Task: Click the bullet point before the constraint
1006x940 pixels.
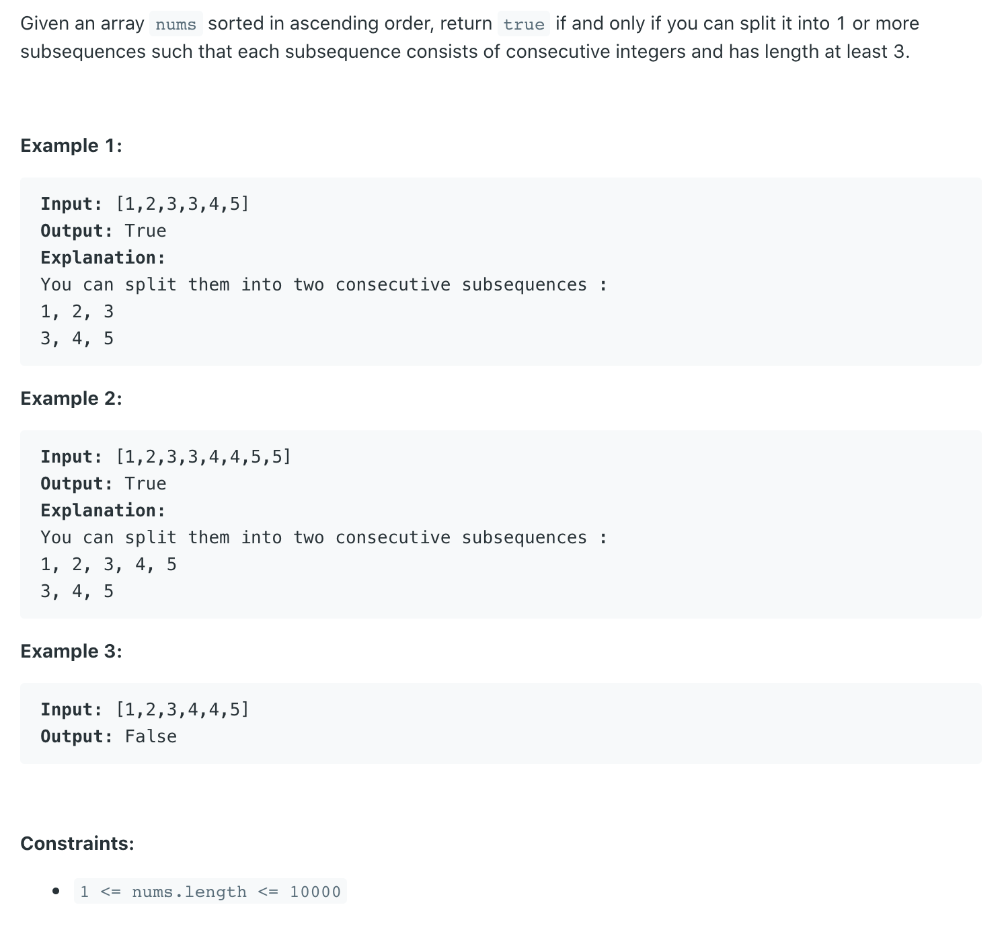Action: [x=56, y=892]
